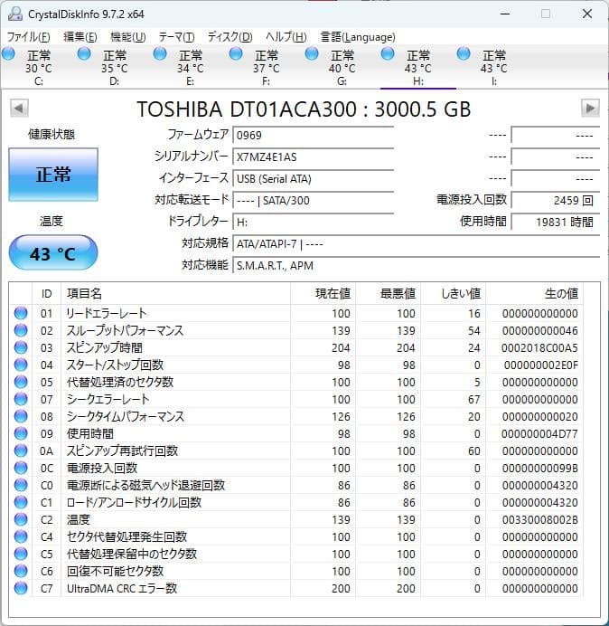Click status orb for C5 代替処理保留中のセクタ数

[21, 554]
